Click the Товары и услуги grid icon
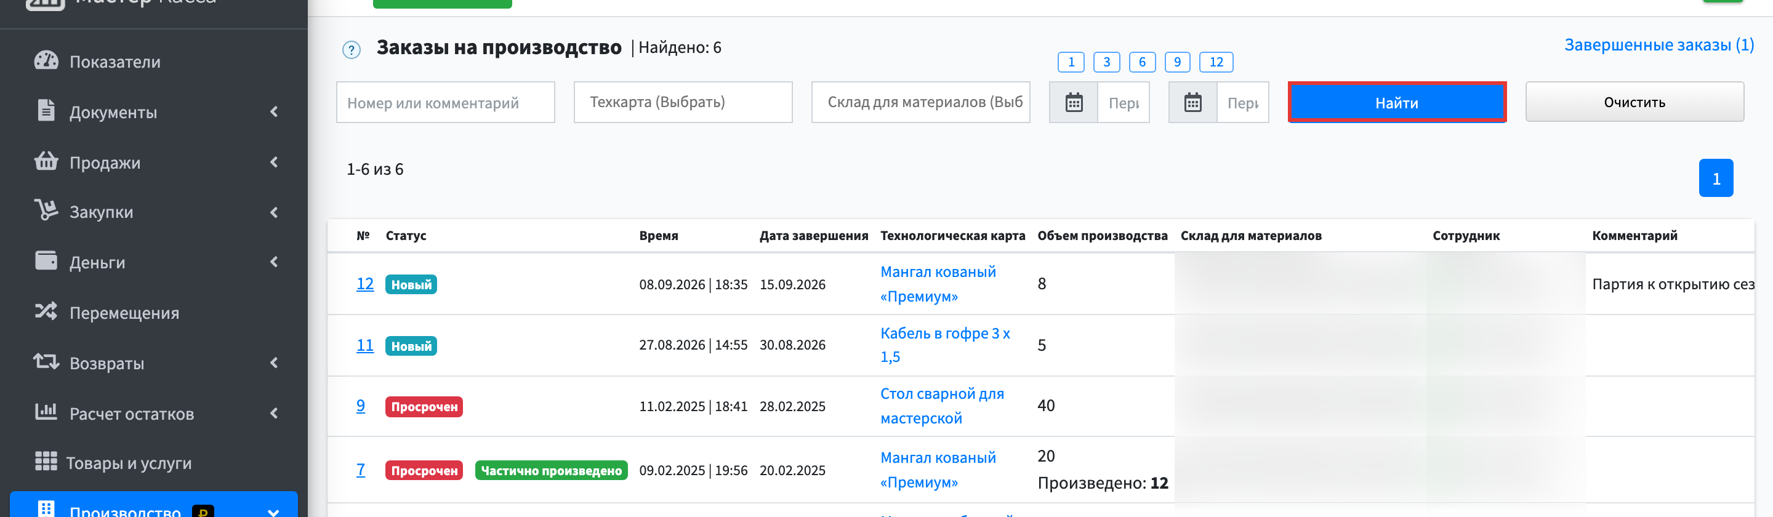 click(46, 461)
